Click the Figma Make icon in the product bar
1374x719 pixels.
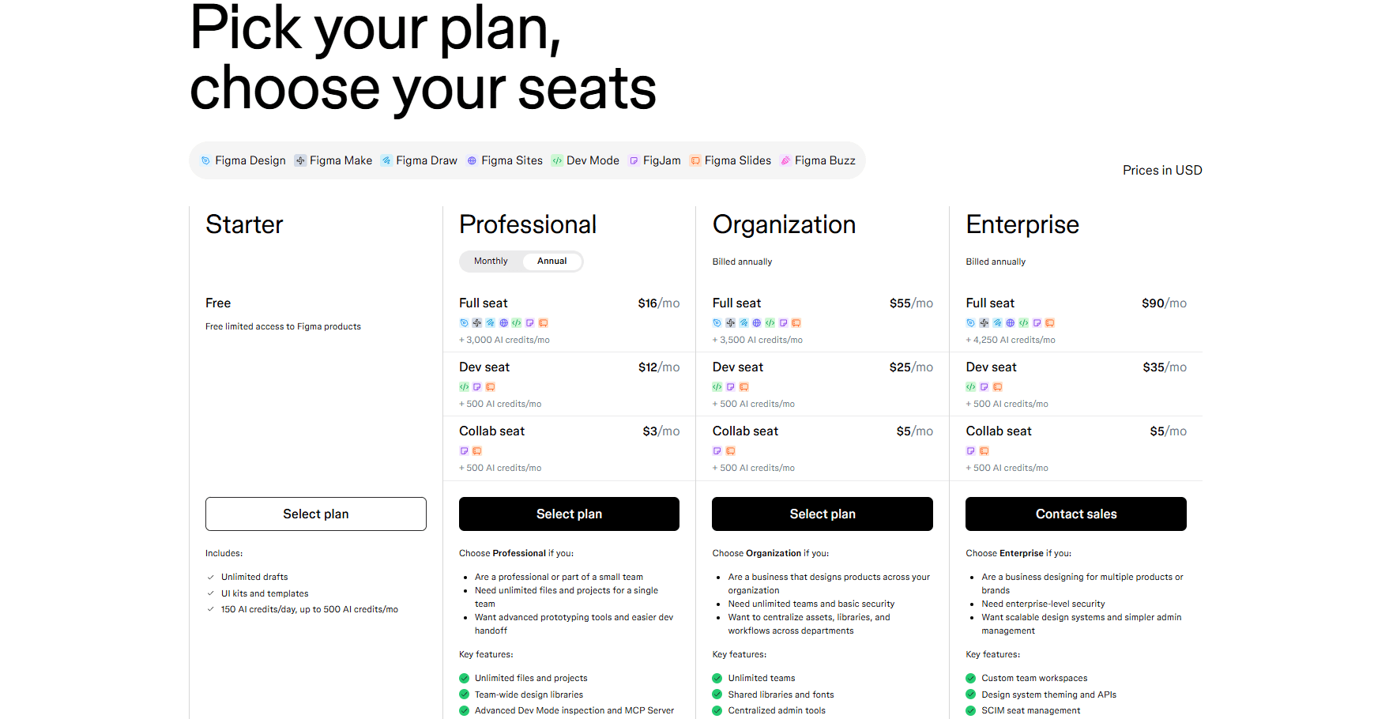point(300,160)
